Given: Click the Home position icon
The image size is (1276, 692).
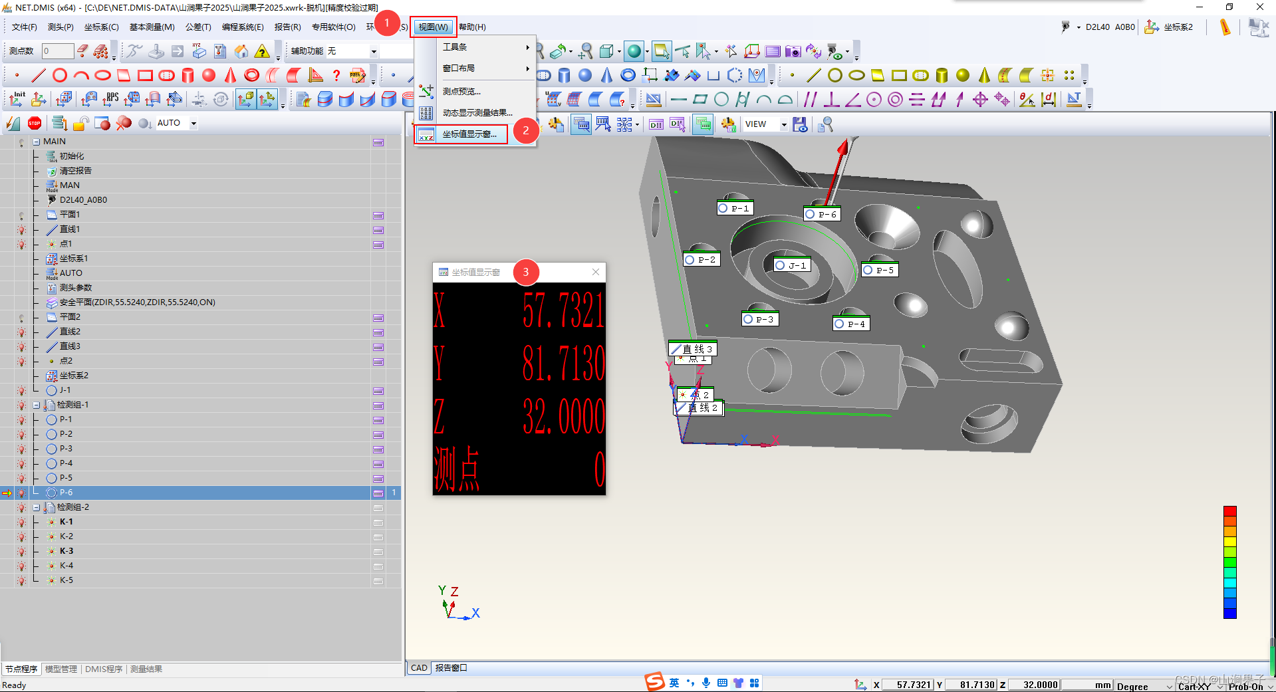Looking at the screenshot, I should [x=241, y=51].
